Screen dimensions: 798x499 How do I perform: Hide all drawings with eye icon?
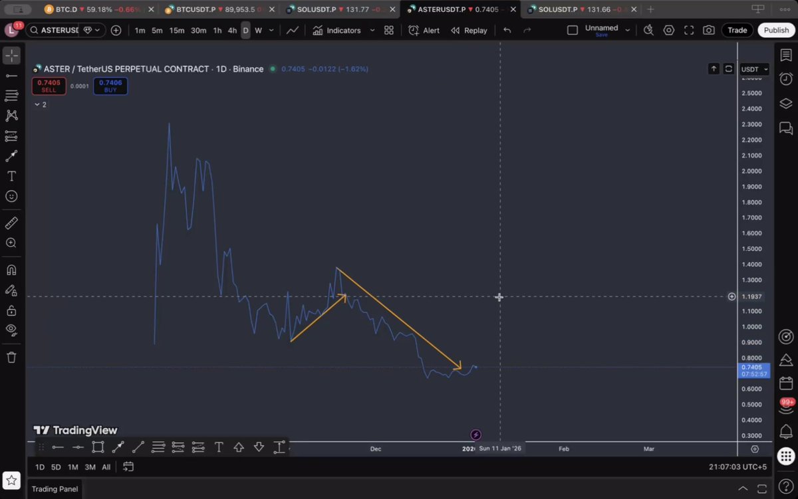(11, 330)
